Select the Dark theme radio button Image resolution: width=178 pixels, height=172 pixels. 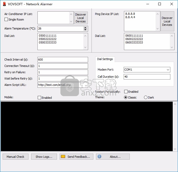(146, 97)
